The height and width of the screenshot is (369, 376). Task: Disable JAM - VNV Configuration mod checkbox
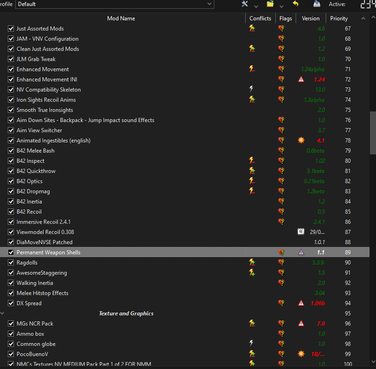pos(11,39)
